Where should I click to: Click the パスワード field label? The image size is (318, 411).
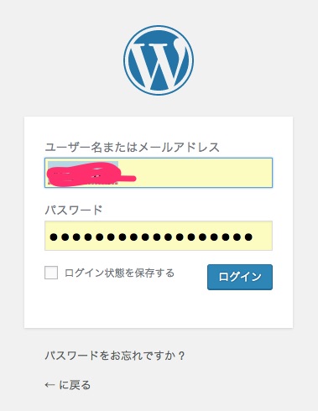(74, 210)
